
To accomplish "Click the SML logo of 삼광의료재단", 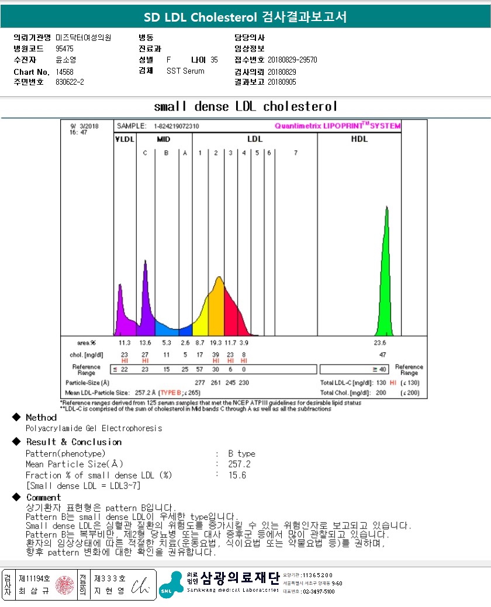I will (x=171, y=585).
